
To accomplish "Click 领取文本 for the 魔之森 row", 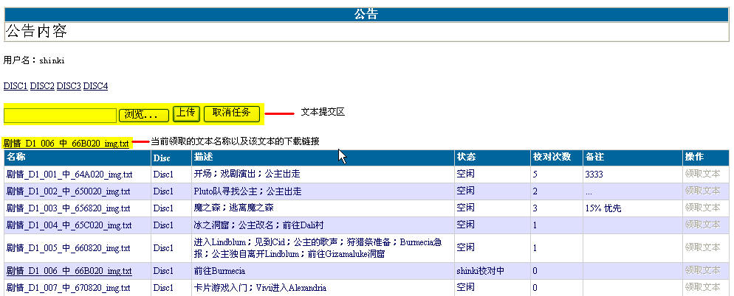I will pos(702,208).
